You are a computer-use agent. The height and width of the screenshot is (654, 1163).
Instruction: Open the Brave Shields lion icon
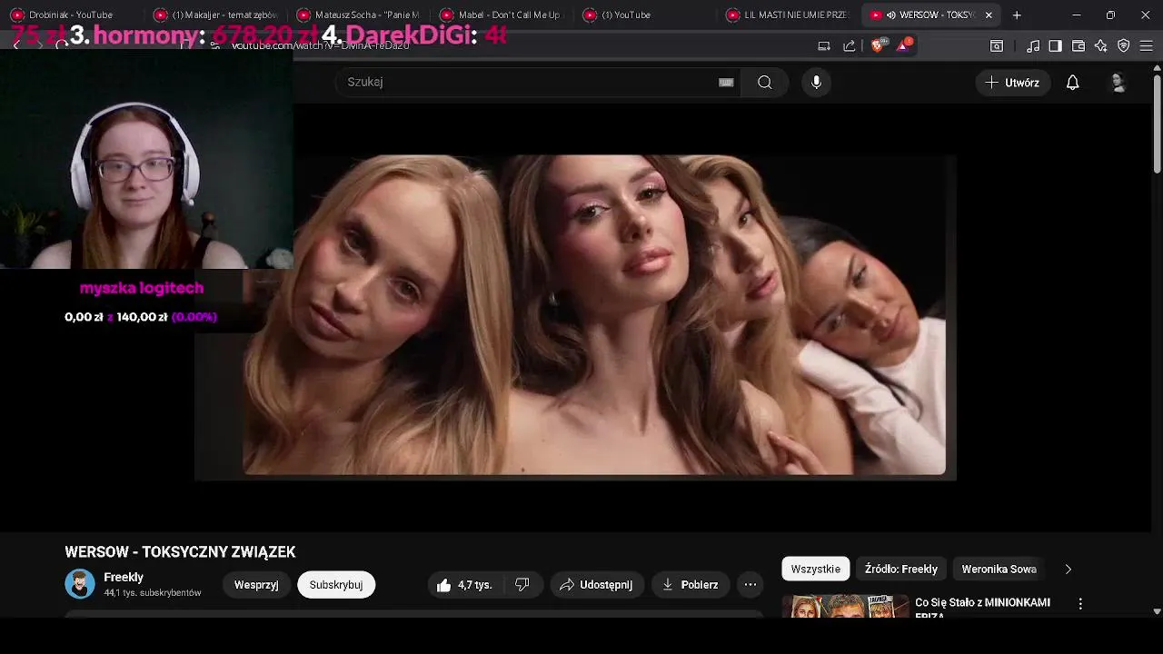[x=878, y=45]
